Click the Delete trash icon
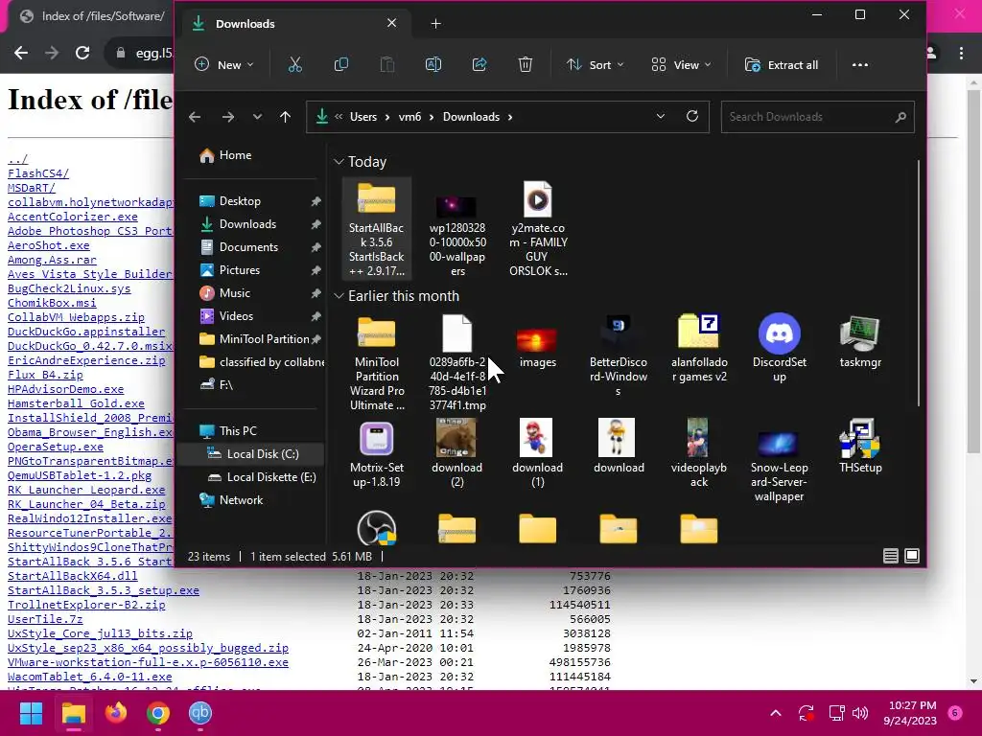The height and width of the screenshot is (736, 982). pos(526,64)
